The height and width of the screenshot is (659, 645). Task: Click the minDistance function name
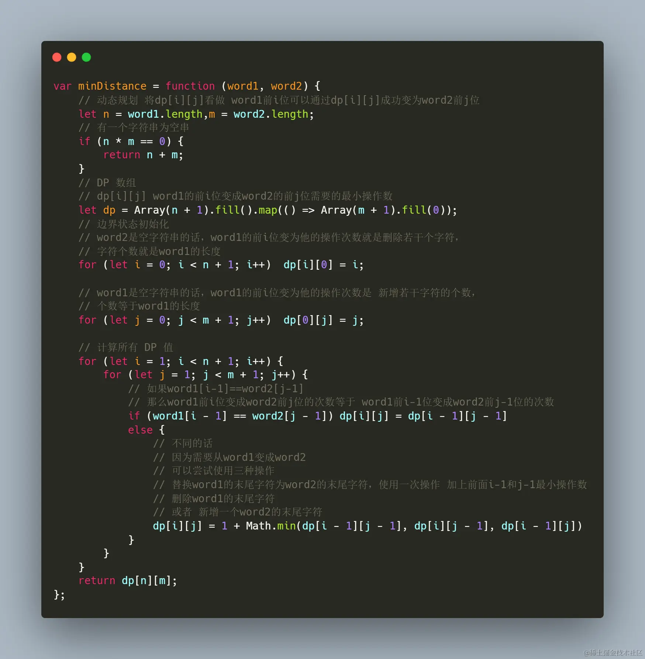[112, 86]
